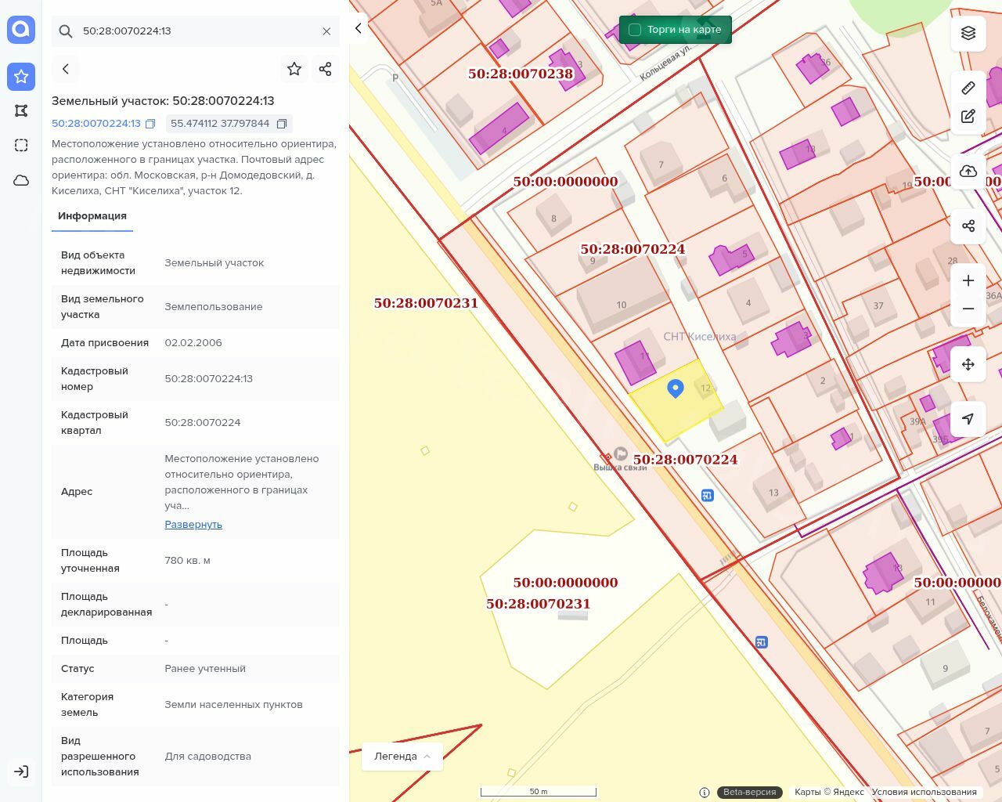This screenshot has width=1002, height=802.
Task: Click the cadastral number search field
Action: [196, 31]
